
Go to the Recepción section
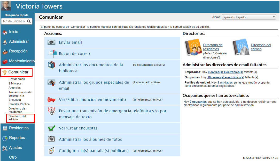[x=18, y=51]
